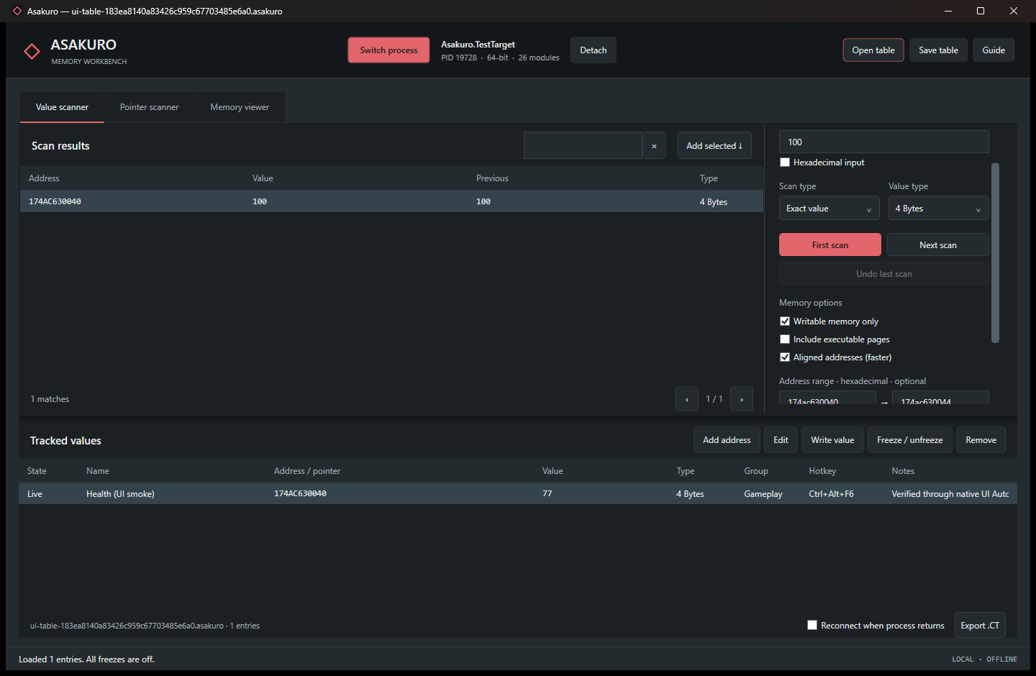The height and width of the screenshot is (676, 1036).
Task: Click the Switch process button
Action: (x=388, y=50)
